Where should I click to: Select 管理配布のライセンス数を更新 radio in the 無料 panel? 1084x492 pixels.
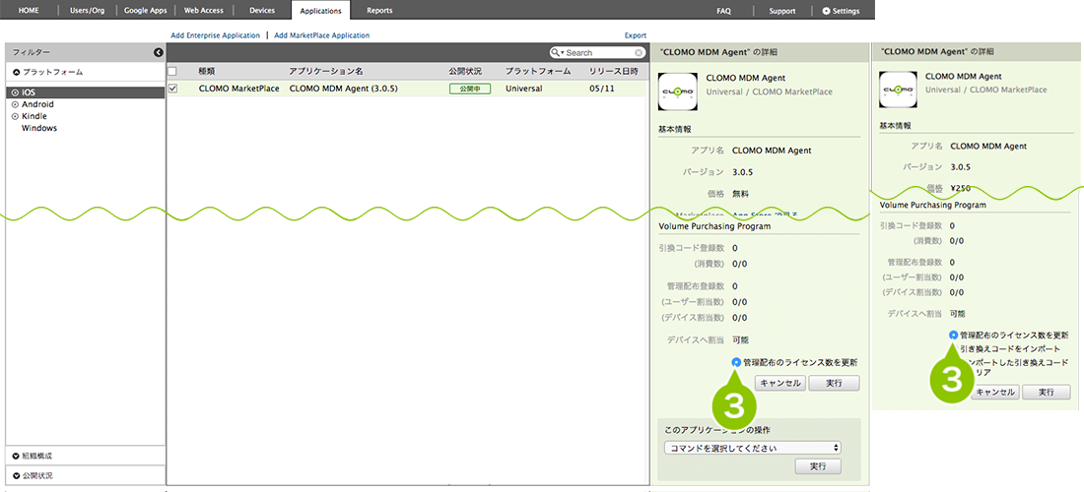coord(735,362)
